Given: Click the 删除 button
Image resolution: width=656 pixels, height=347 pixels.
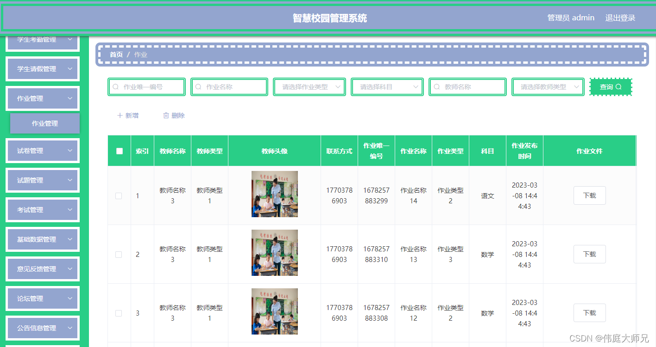Looking at the screenshot, I should coord(174,116).
